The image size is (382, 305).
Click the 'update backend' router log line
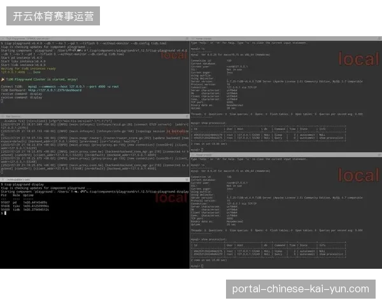[x=95, y=140]
